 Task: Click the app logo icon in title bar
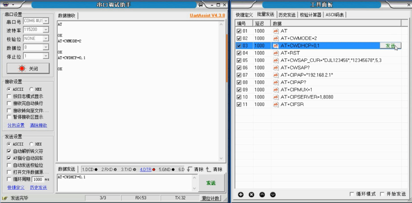(x=6, y=5)
